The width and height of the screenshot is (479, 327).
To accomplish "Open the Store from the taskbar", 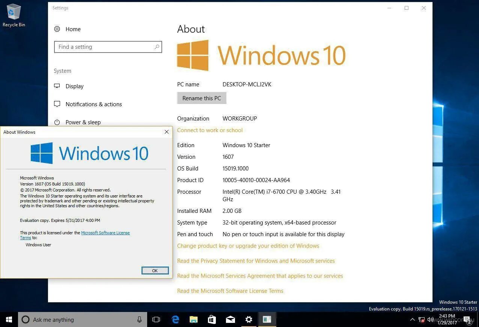I will (212, 319).
